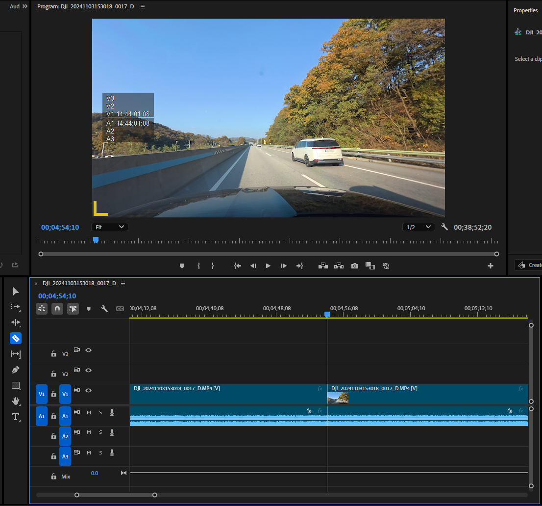This screenshot has width=542, height=506.
Task: Select the Pen tool
Action: (16, 370)
